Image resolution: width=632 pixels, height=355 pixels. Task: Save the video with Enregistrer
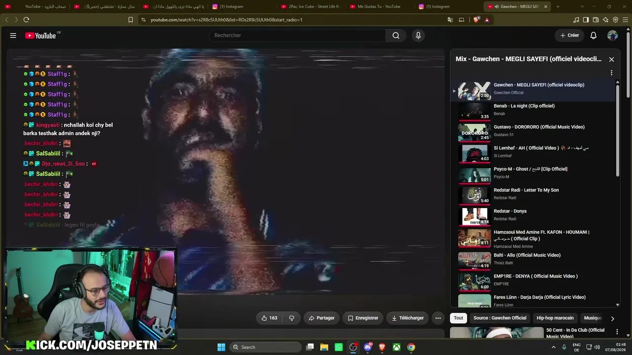pos(363,318)
